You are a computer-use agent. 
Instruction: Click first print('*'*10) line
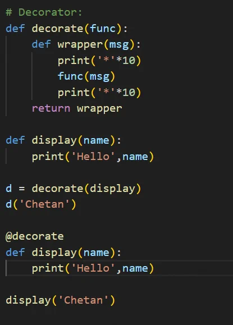coord(99,61)
